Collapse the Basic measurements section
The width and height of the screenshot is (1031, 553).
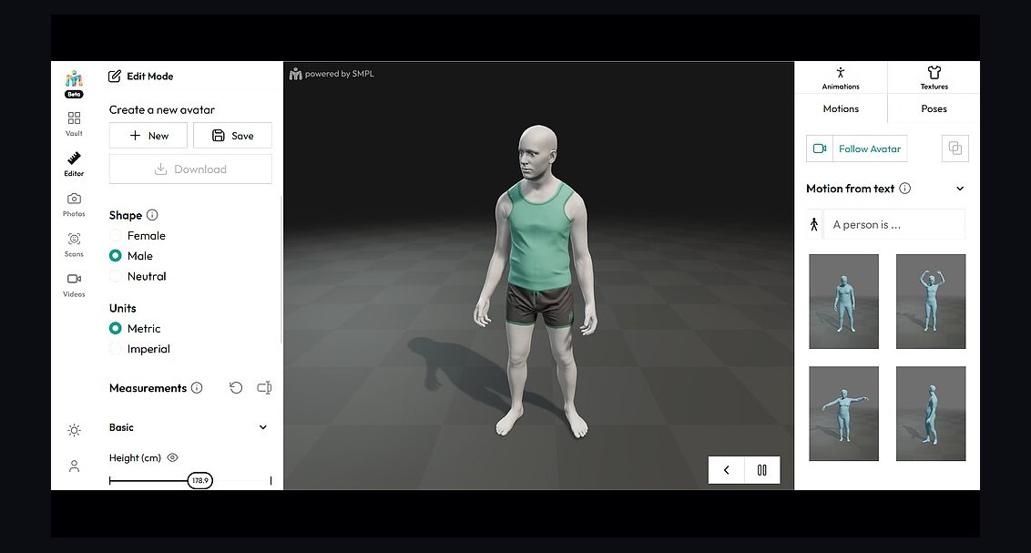(x=263, y=427)
